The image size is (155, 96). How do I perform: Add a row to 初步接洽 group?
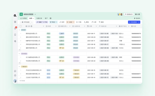click(20, 63)
